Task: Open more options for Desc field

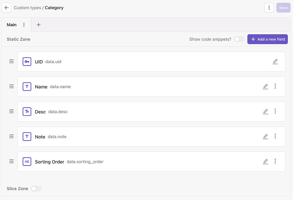Action: pyautogui.click(x=275, y=111)
